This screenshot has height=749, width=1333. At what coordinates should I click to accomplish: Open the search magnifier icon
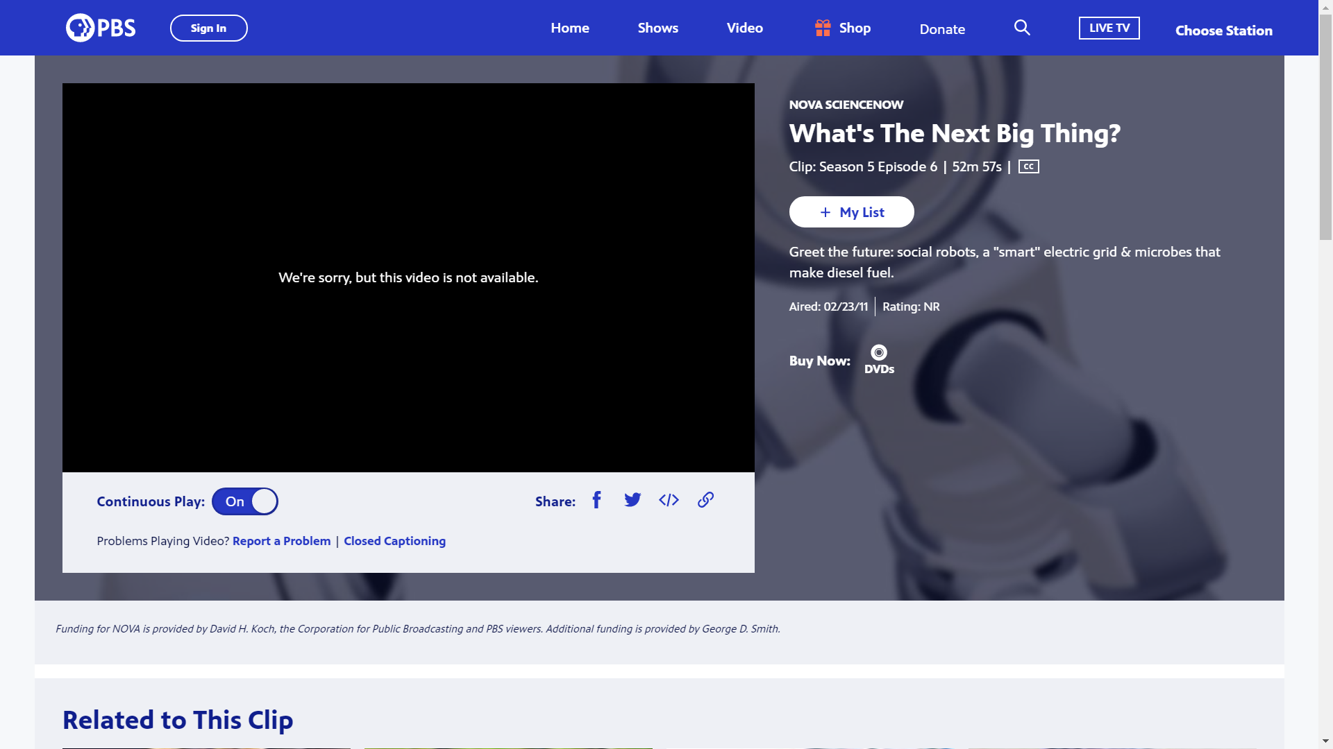tap(1022, 28)
